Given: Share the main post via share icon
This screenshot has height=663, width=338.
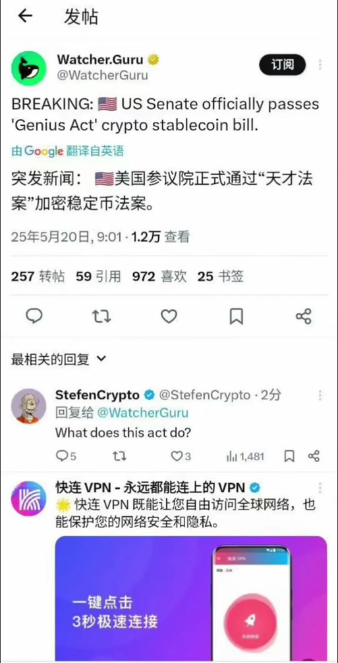Looking at the screenshot, I should (x=303, y=316).
